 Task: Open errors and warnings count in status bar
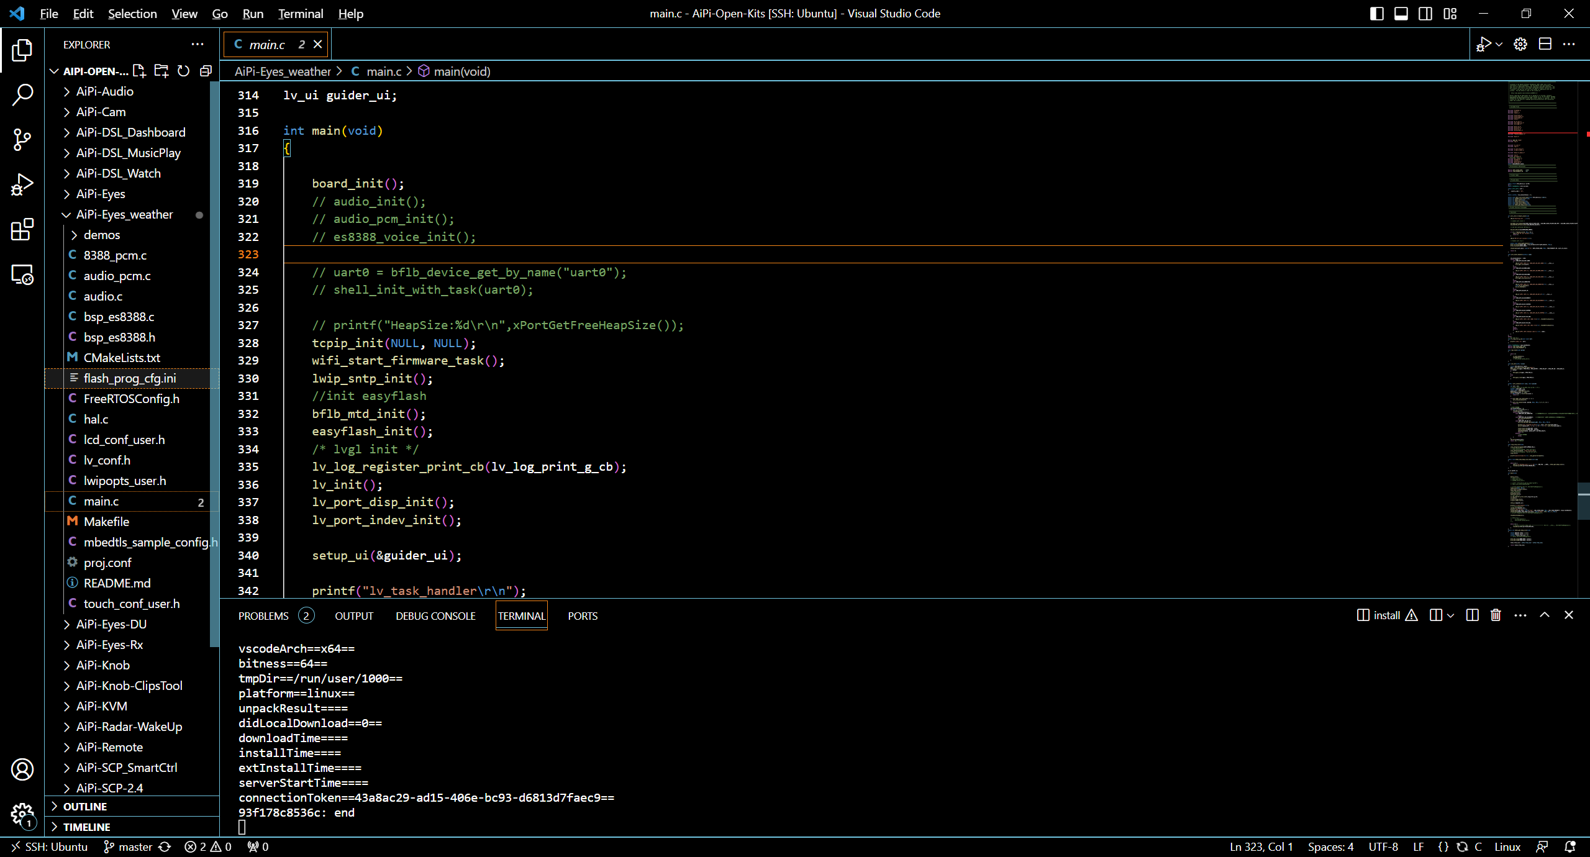pyautogui.click(x=208, y=846)
